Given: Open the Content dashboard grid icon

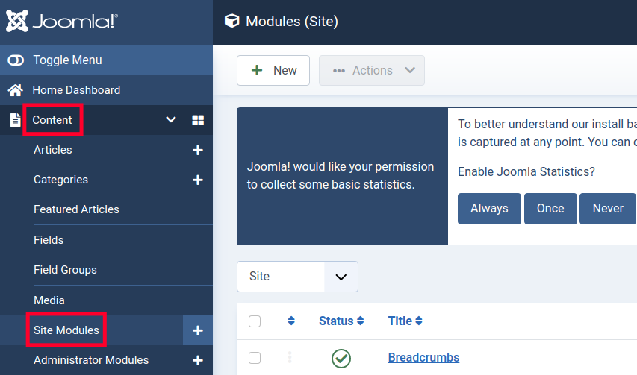Looking at the screenshot, I should [198, 120].
